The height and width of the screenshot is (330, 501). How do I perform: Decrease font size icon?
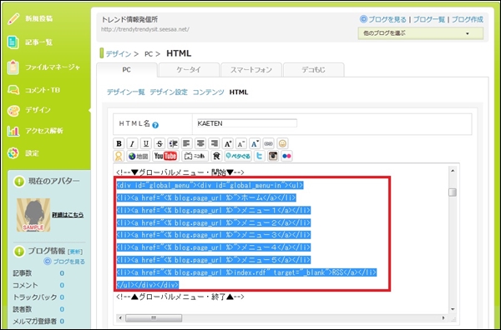241,144
